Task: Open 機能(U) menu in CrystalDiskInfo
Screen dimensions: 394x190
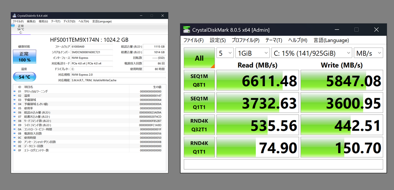Action: [43, 21]
